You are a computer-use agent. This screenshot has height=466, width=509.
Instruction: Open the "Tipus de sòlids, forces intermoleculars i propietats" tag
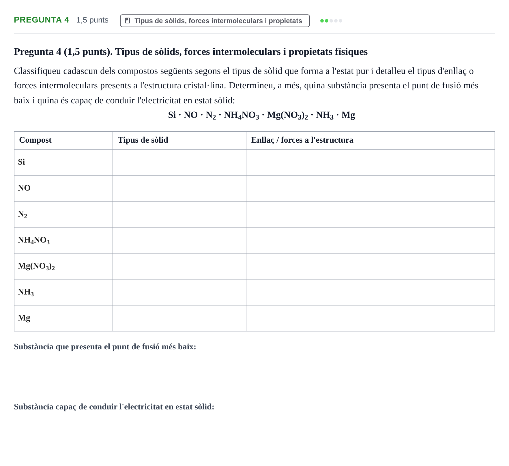pyautogui.click(x=215, y=21)
